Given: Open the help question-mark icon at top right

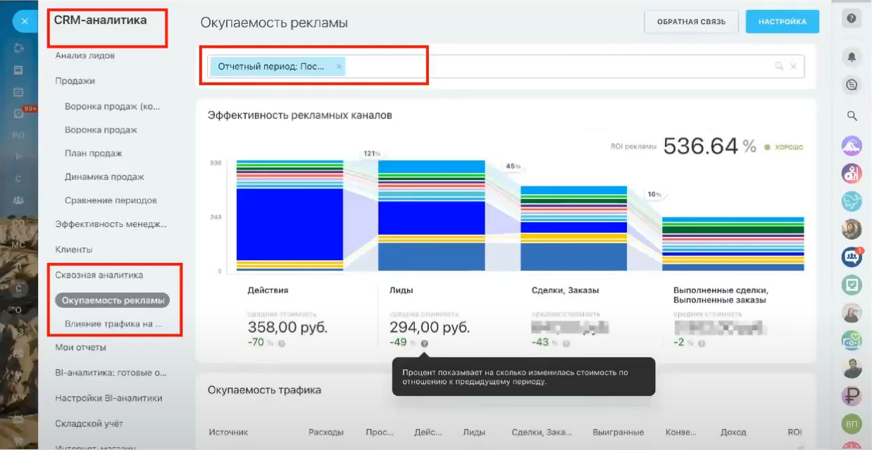Looking at the screenshot, I should [x=852, y=19].
